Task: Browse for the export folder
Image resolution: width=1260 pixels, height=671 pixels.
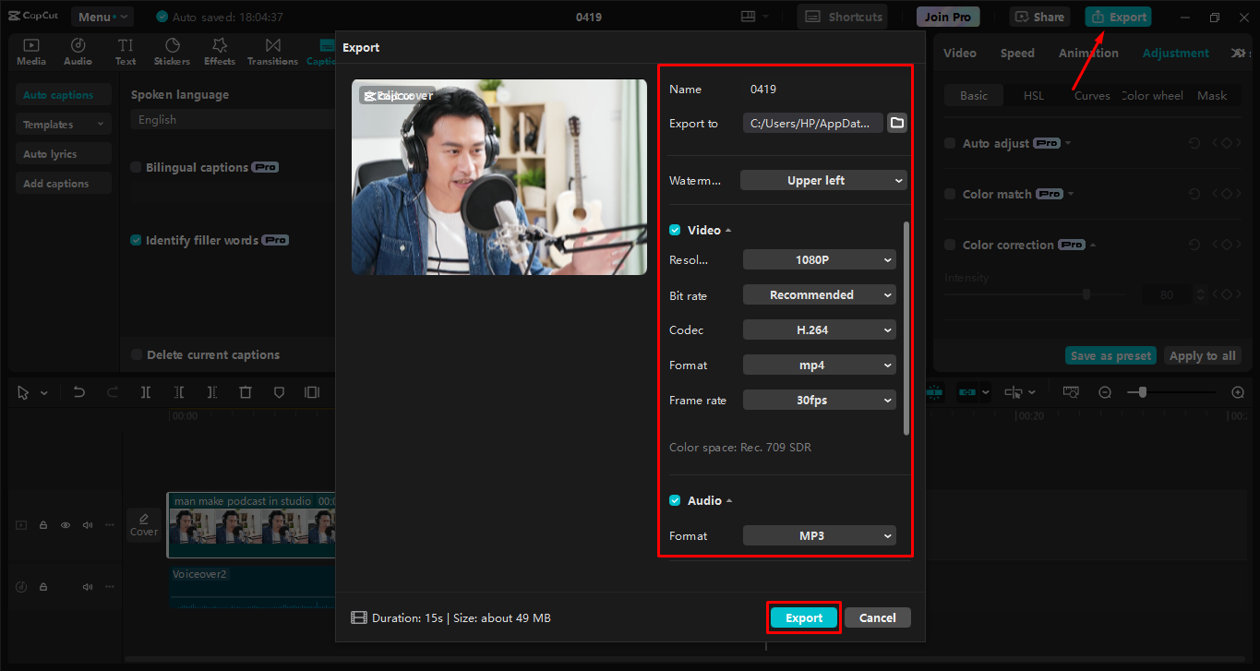Action: pos(896,123)
